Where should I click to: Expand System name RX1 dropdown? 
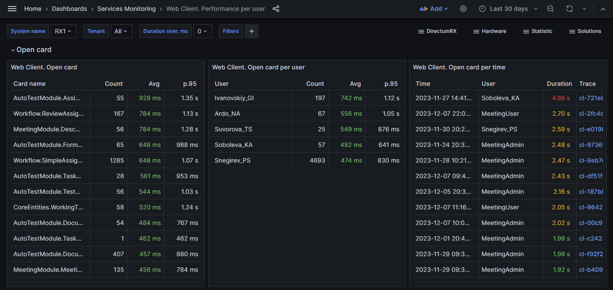point(63,31)
